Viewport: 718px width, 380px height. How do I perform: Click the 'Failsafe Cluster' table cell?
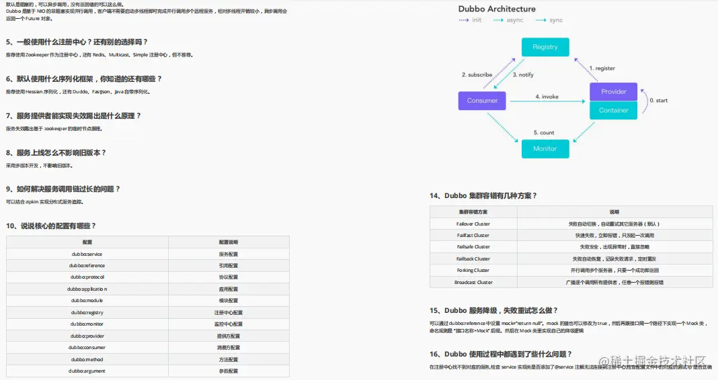coord(473,247)
